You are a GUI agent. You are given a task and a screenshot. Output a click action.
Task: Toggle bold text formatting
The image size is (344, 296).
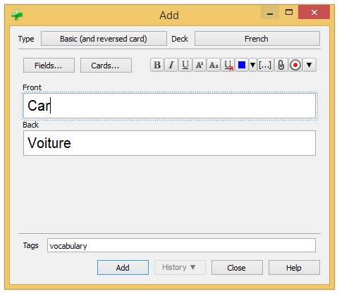pyautogui.click(x=157, y=65)
